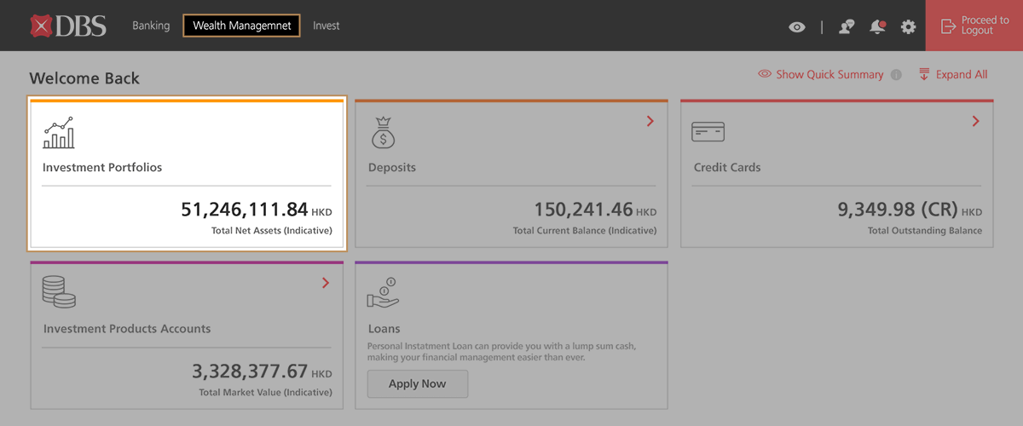Toggle balance visibility eye in header
Image resolution: width=1023 pixels, height=426 pixels.
point(796,26)
